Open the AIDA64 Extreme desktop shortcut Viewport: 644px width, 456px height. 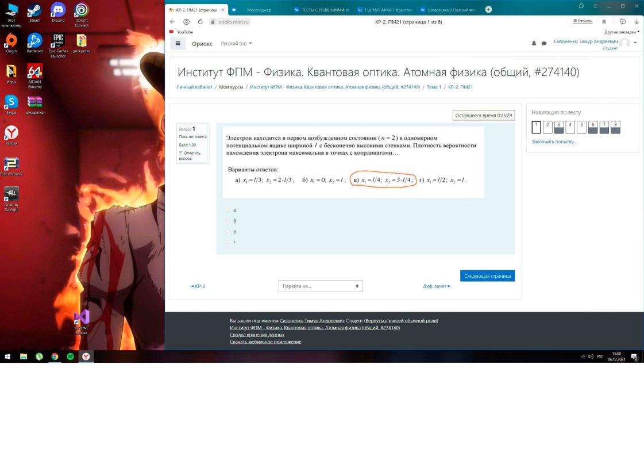(34, 76)
